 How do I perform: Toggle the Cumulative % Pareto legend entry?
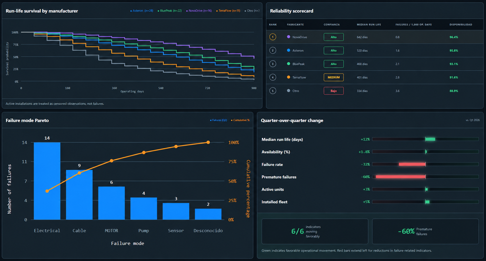point(240,120)
